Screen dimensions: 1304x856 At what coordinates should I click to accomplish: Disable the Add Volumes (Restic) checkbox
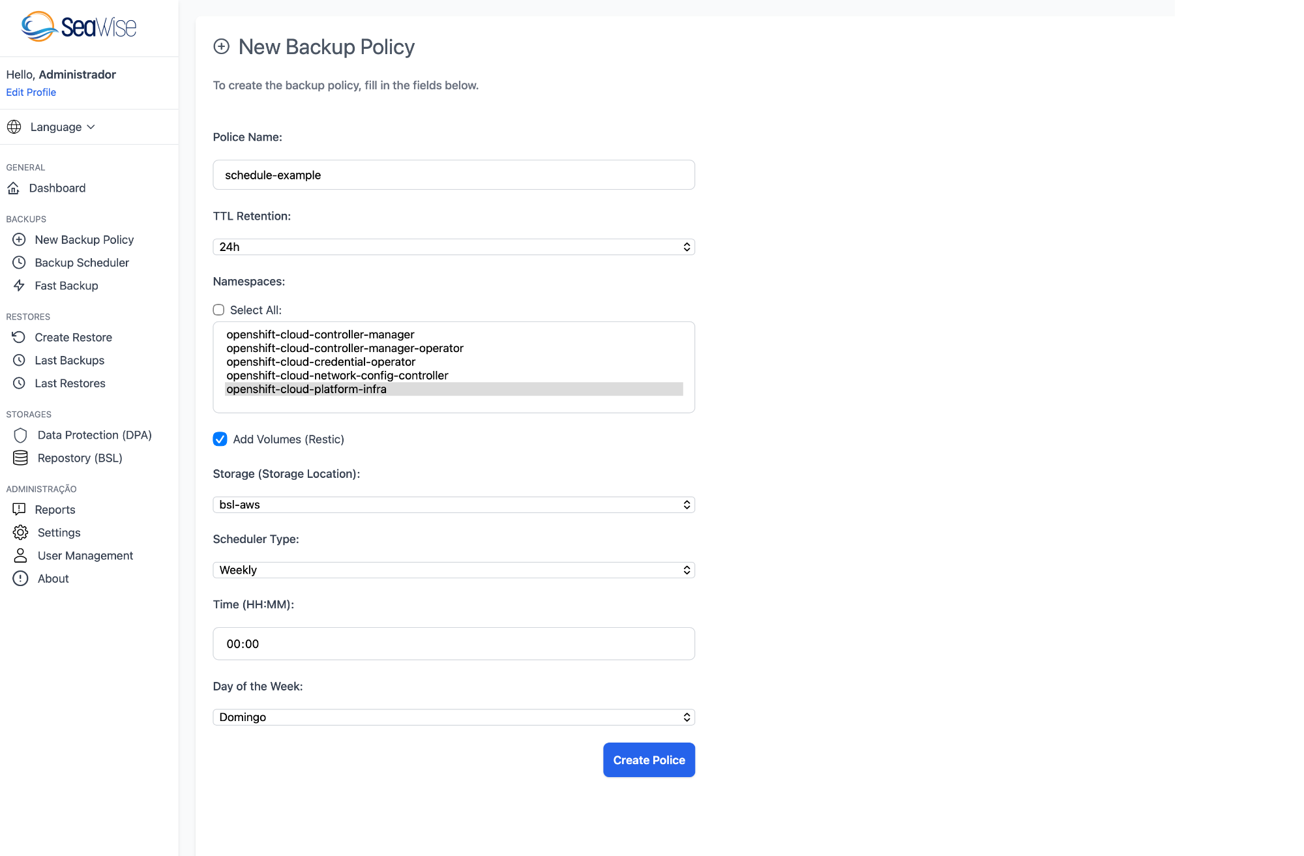click(220, 439)
